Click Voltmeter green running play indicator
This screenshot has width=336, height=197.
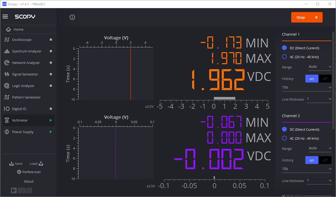click(51, 121)
